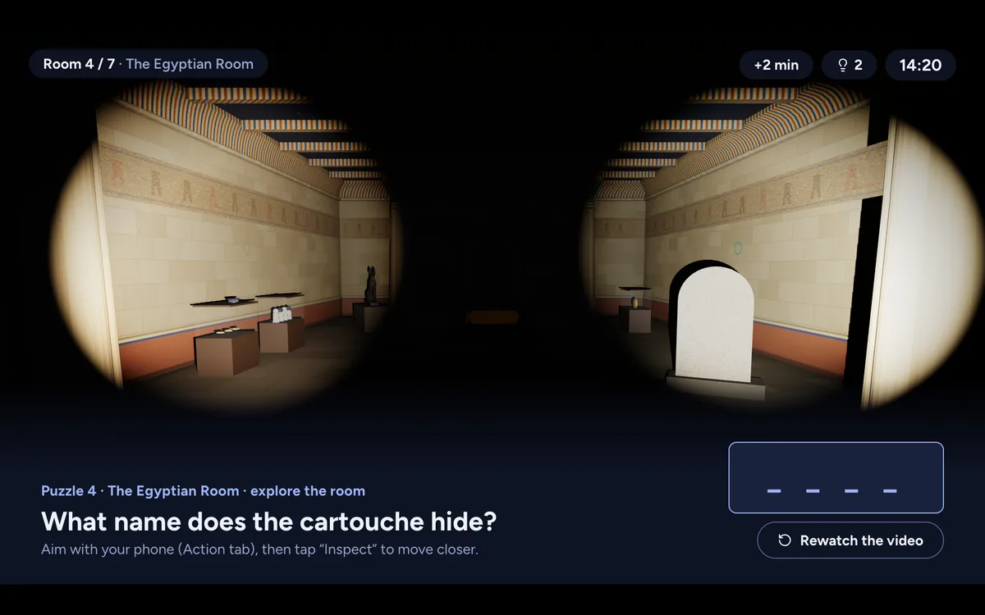Viewport: 985px width, 615px height.
Task: Inspect the golden vase on the right pedestal
Action: 635,303
